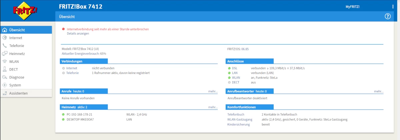Click the System gear icon
This screenshot has width=400, height=140.
pyautogui.click(x=5, y=85)
